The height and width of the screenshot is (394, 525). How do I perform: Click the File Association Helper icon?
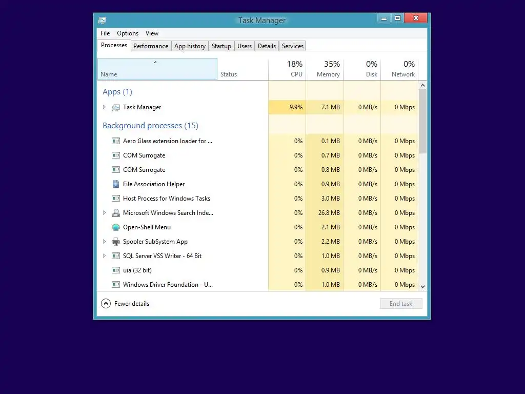point(116,184)
